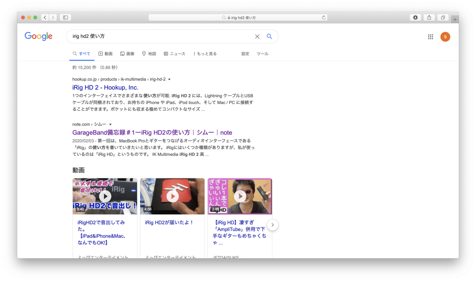Click the Google profile avatar
The image size is (476, 281).
445,36
